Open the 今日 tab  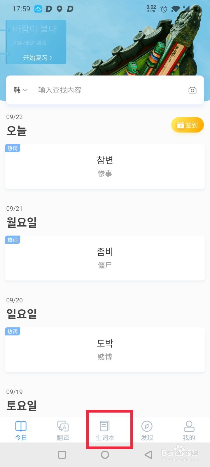(x=21, y=430)
